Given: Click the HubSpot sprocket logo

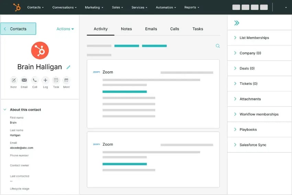Looking at the screenshot, I should [17, 7].
